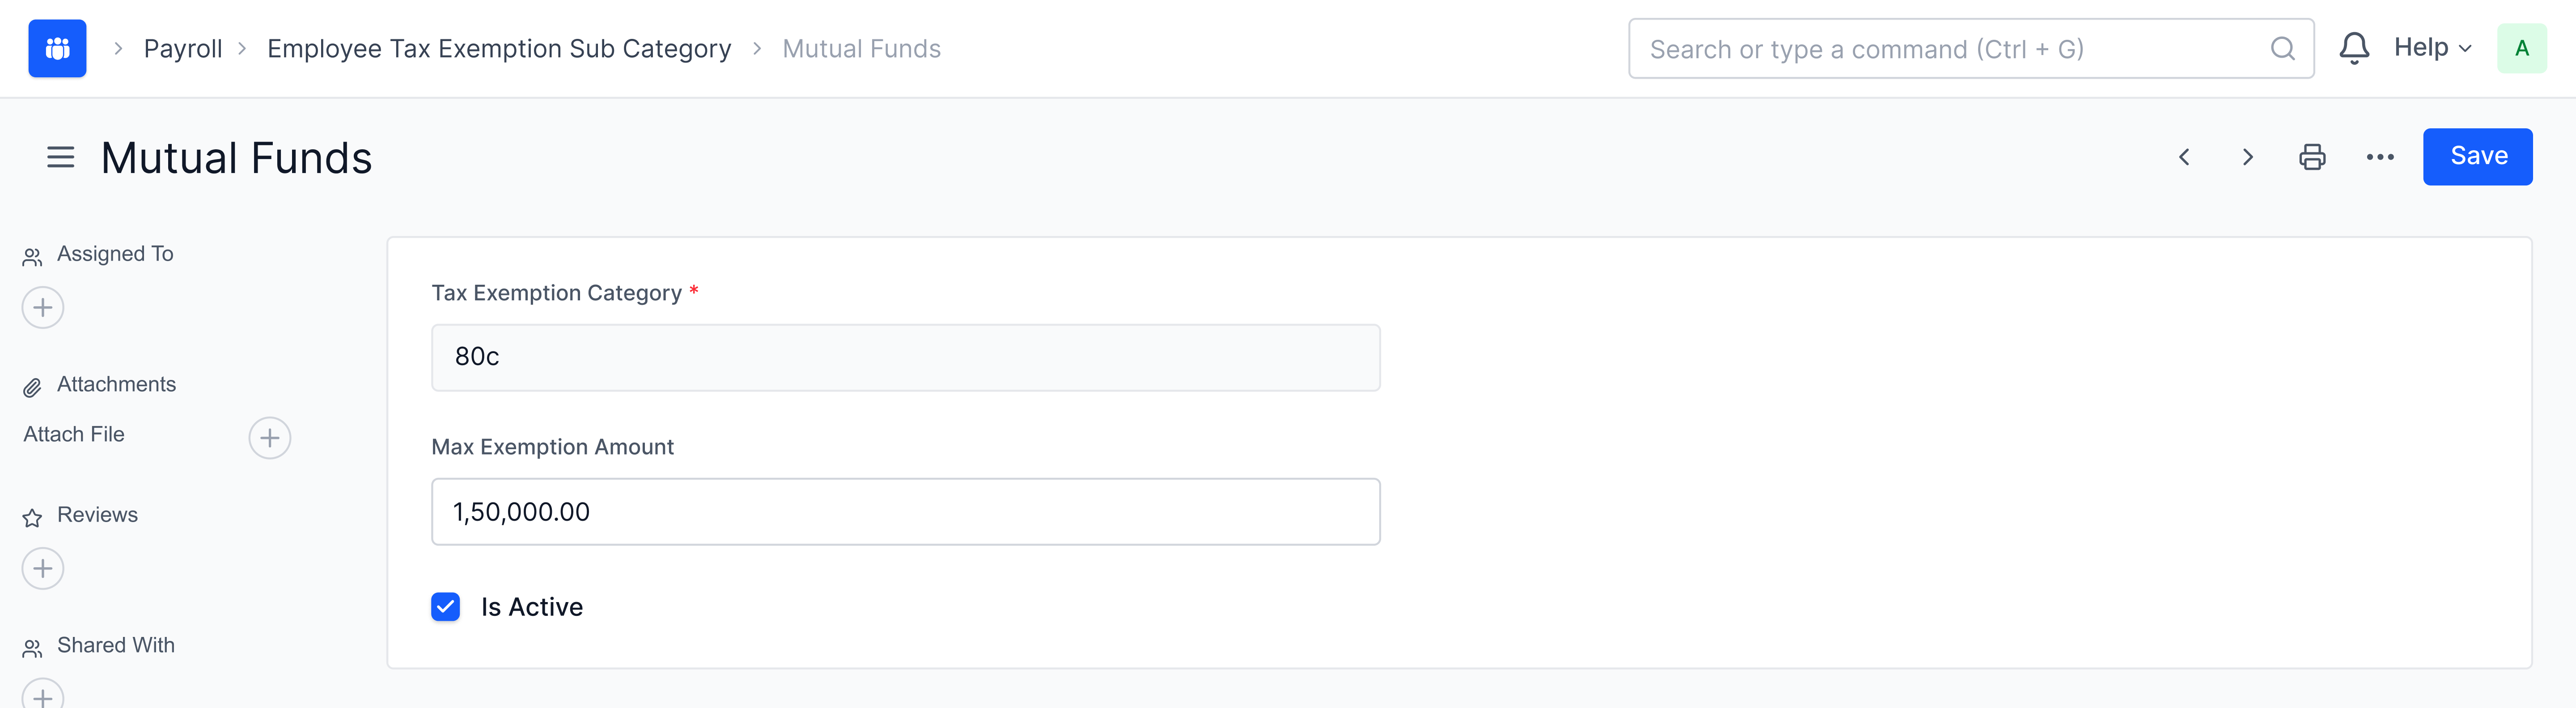
Task: Toggle the sidebar hamburger menu
Action: coord(60,157)
